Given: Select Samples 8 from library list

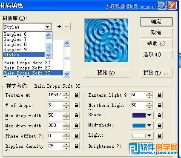Looking at the screenshot, I should (x=24, y=44).
